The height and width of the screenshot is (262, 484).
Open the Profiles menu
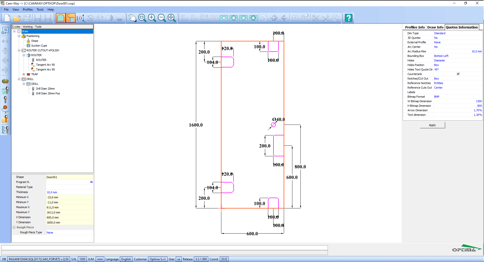(28, 10)
